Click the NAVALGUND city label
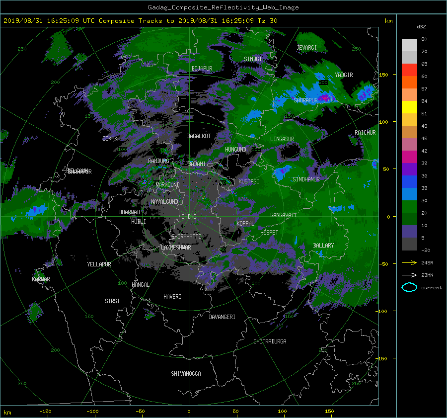 164,202
